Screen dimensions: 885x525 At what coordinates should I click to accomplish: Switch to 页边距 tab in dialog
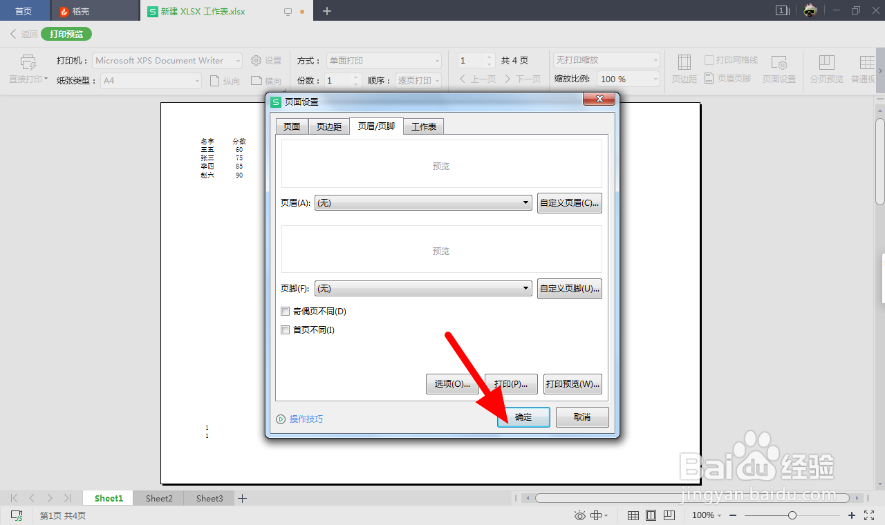tap(329, 127)
